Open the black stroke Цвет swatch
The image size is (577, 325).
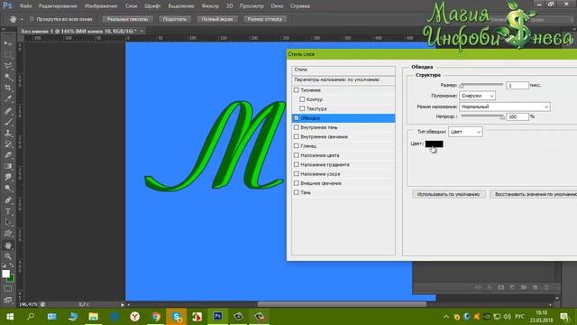[434, 144]
